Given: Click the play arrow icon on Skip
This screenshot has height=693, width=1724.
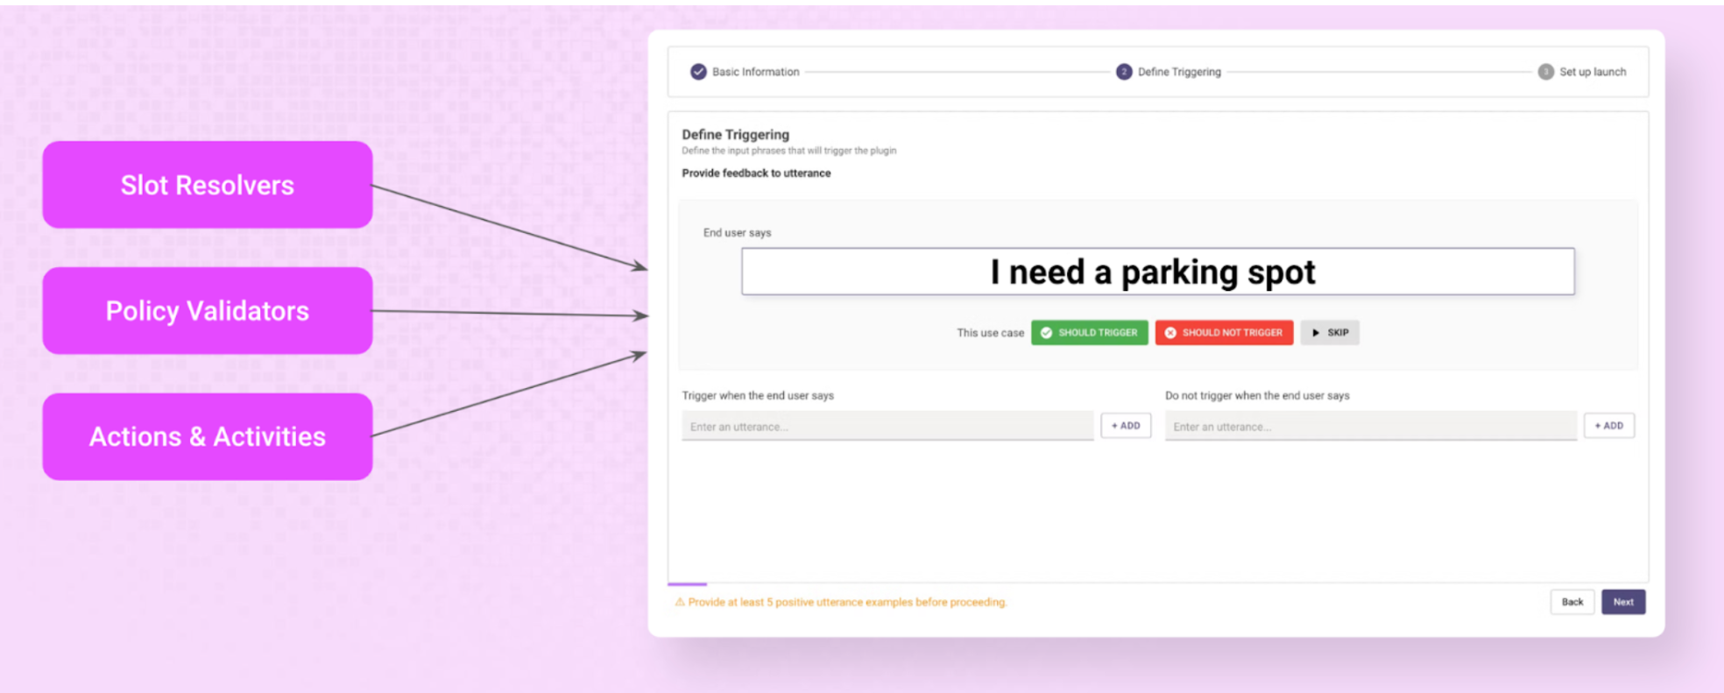Looking at the screenshot, I should (1316, 333).
